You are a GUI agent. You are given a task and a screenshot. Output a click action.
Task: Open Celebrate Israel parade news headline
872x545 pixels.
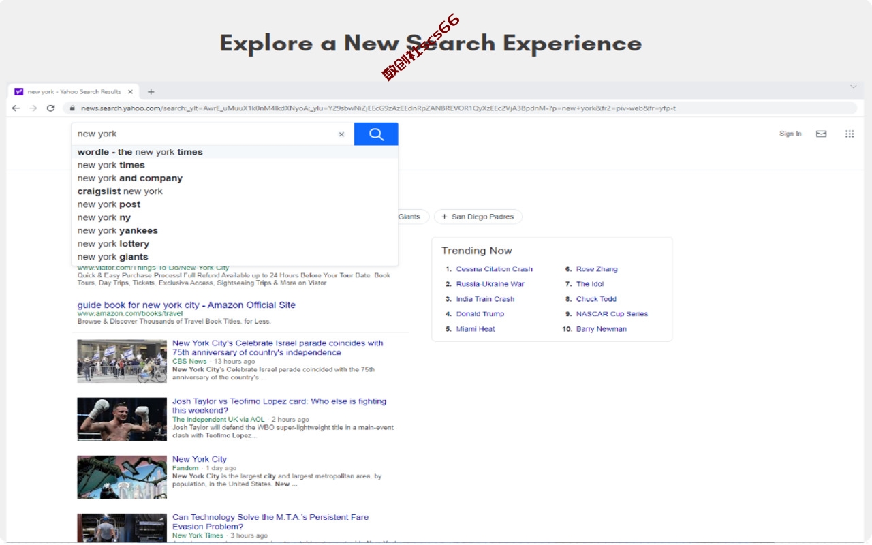(278, 348)
